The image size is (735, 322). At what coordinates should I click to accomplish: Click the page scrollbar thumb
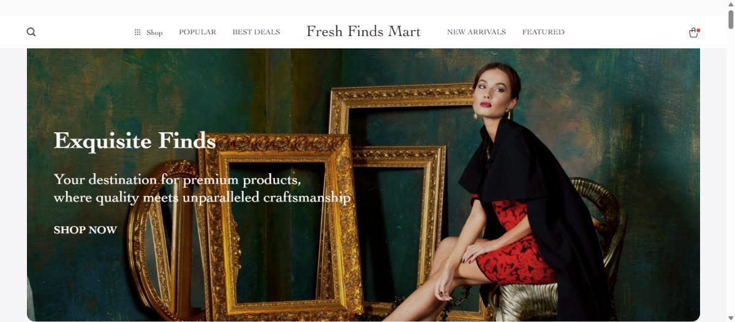pyautogui.click(x=730, y=18)
